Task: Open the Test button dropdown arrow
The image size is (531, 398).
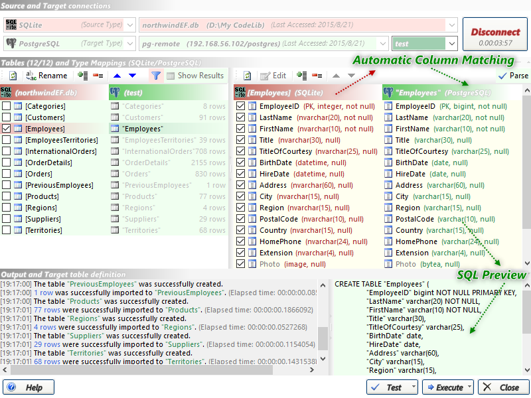Action: [414, 387]
